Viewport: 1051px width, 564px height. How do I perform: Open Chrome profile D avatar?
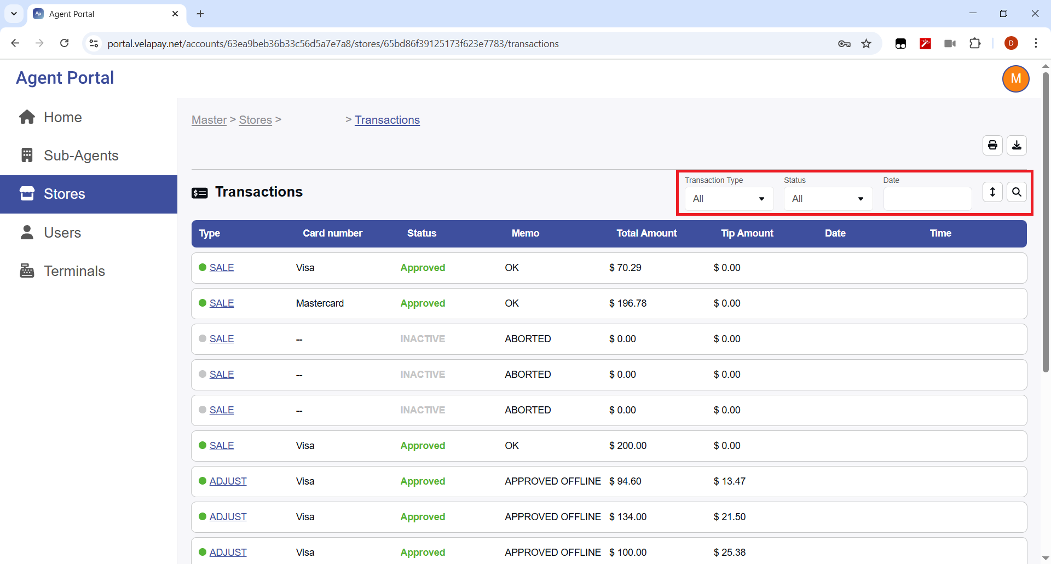tap(1011, 43)
